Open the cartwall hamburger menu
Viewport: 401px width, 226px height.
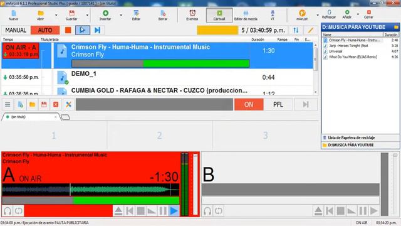(8, 105)
